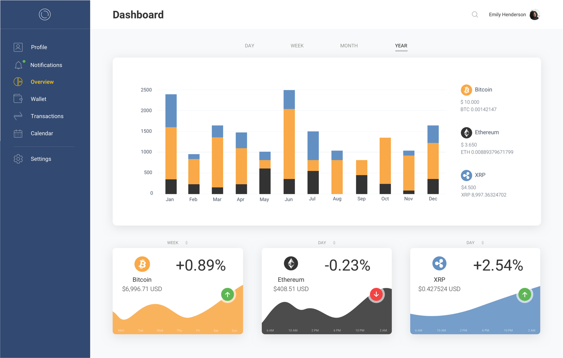This screenshot has width=563, height=358.
Task: Open the DAY selector above the XRP card
Action: [x=474, y=243]
